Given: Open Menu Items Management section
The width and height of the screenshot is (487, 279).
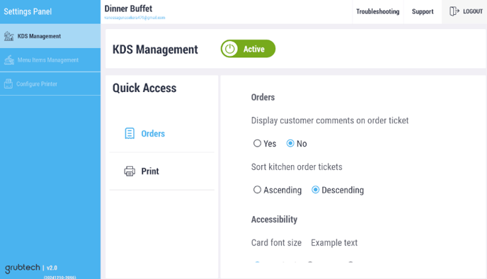Looking at the screenshot, I should pos(50,60).
